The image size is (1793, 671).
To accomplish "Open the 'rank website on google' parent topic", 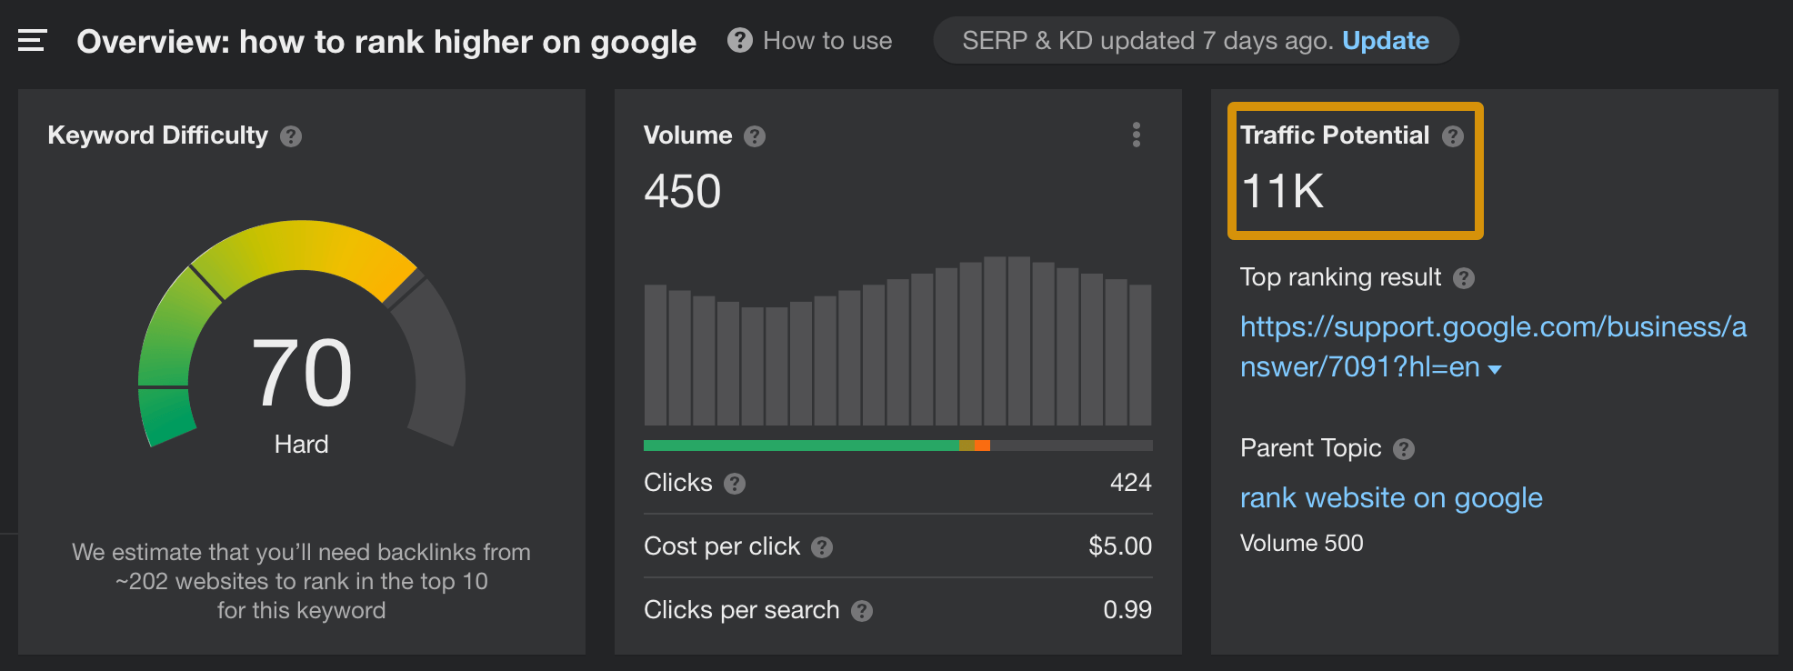I will click(x=1390, y=498).
